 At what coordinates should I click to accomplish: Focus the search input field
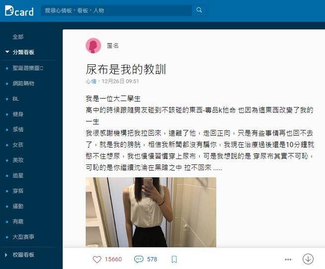click(116, 10)
